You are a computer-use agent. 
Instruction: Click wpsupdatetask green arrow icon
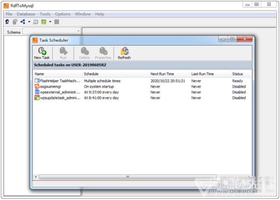pos(37,98)
